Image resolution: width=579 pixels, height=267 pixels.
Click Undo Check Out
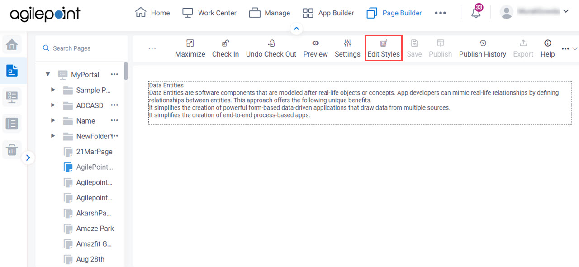coord(271,49)
